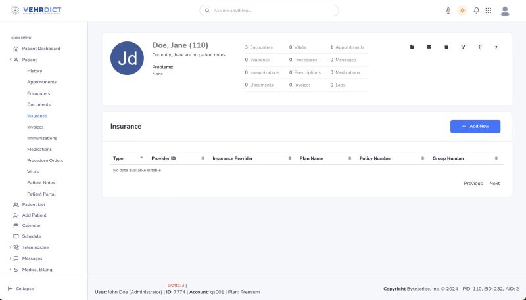
Task: Focus the Ask me anything search field
Action: [x=269, y=11]
